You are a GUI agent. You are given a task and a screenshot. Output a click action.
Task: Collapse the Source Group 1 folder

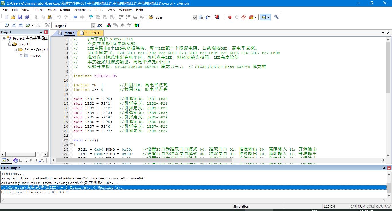click(15, 50)
